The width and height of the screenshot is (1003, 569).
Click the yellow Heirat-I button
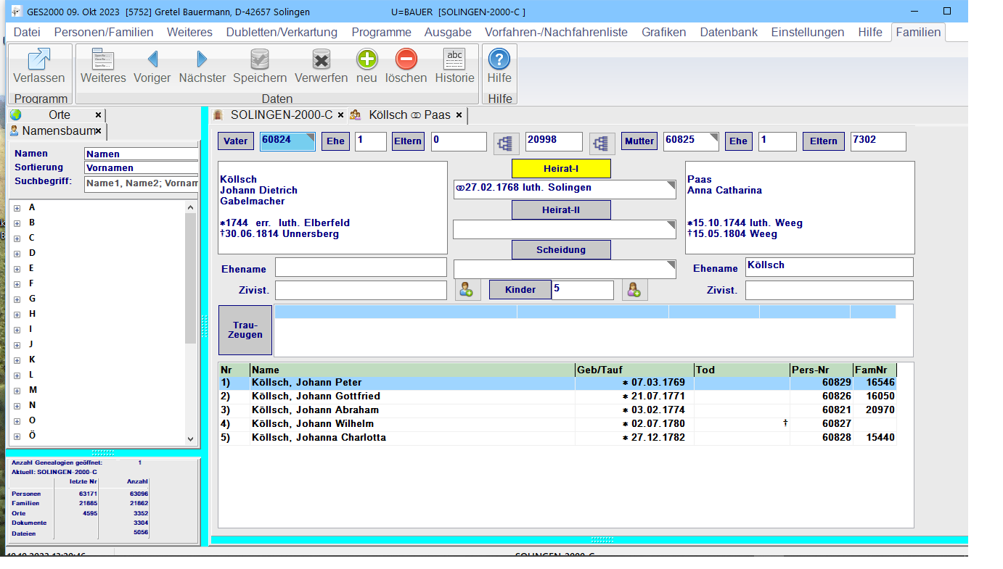(x=561, y=169)
